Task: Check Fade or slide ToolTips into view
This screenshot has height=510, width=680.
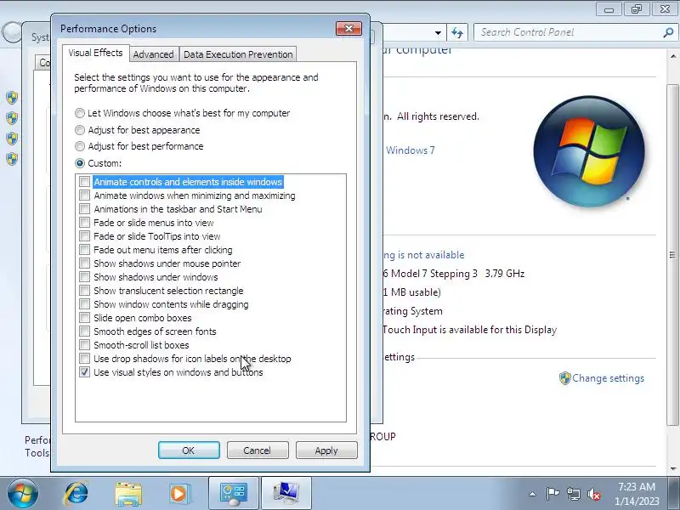Action: tap(84, 236)
